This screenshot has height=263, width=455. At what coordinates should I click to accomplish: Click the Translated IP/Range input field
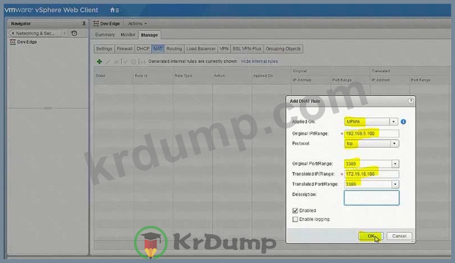point(371,174)
